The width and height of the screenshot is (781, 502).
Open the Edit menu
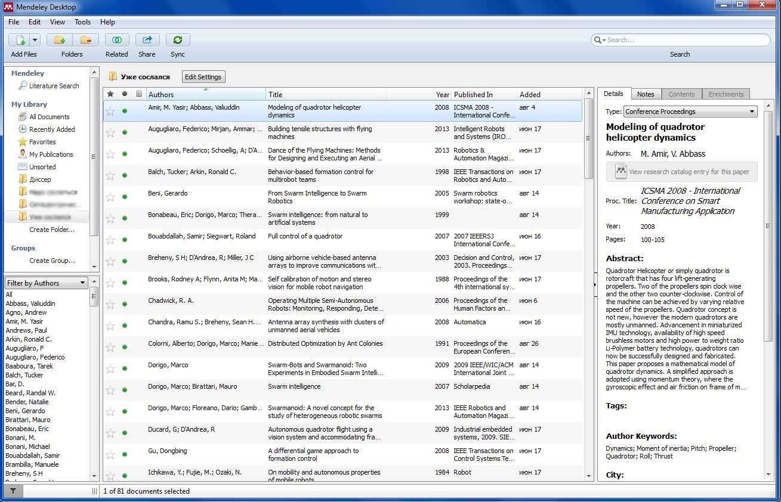point(35,22)
